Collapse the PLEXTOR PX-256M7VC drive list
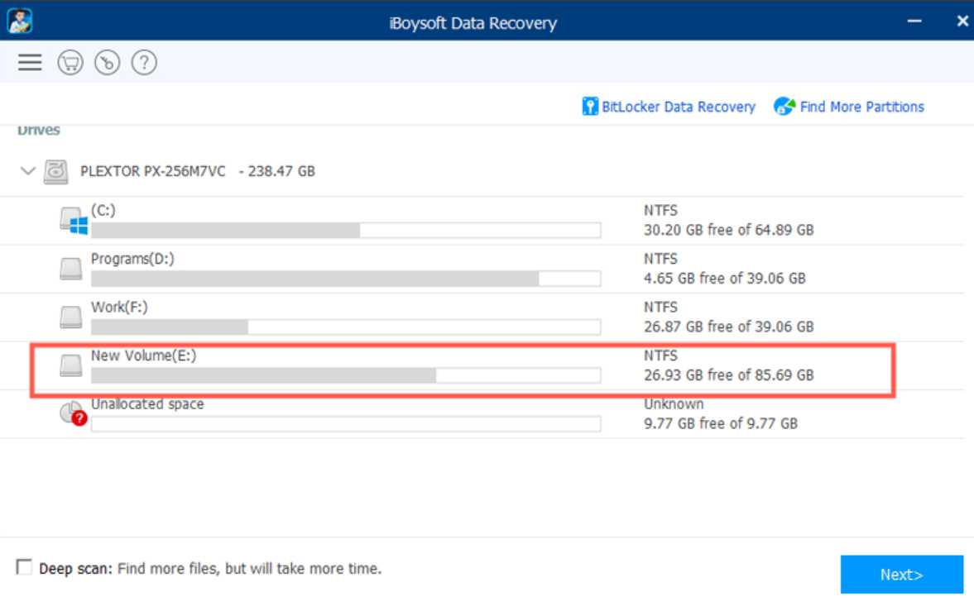Image resolution: width=974 pixels, height=611 pixels. [27, 170]
